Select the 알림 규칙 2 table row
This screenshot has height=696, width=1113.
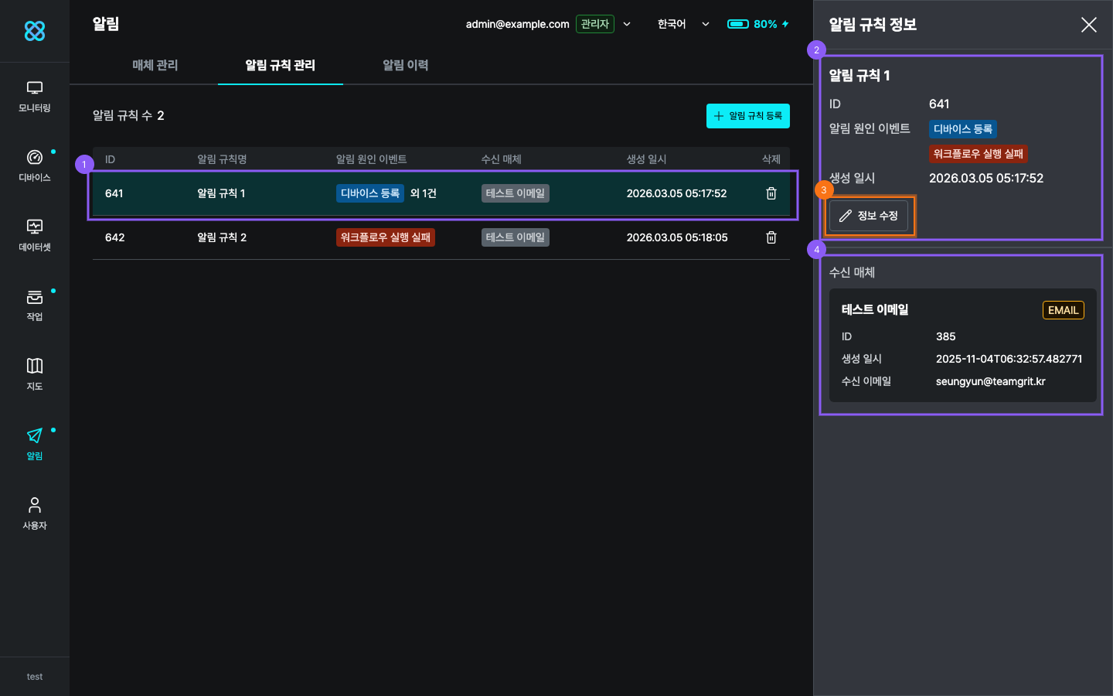pyautogui.click(x=222, y=237)
